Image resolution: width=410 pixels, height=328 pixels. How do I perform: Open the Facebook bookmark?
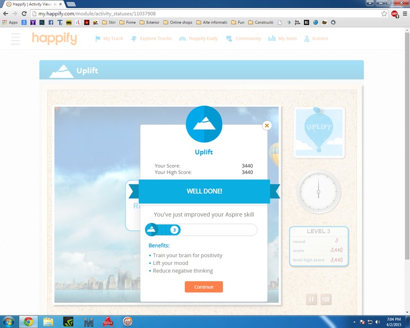coord(51,23)
